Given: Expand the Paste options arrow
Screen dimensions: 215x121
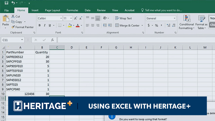Looking at the screenshot, I should coord(5,28).
